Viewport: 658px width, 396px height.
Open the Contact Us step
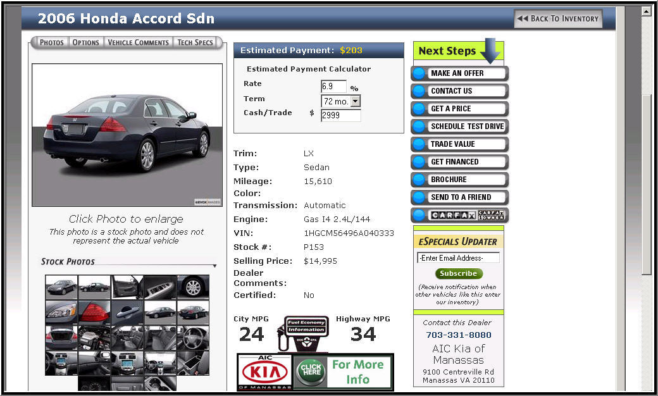click(459, 91)
